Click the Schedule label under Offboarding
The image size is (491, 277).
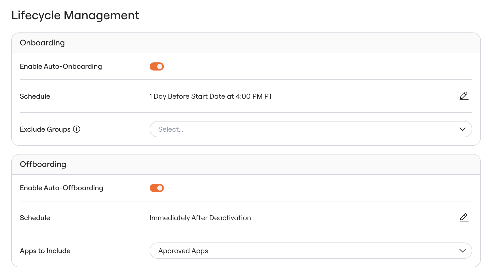pyautogui.click(x=35, y=218)
